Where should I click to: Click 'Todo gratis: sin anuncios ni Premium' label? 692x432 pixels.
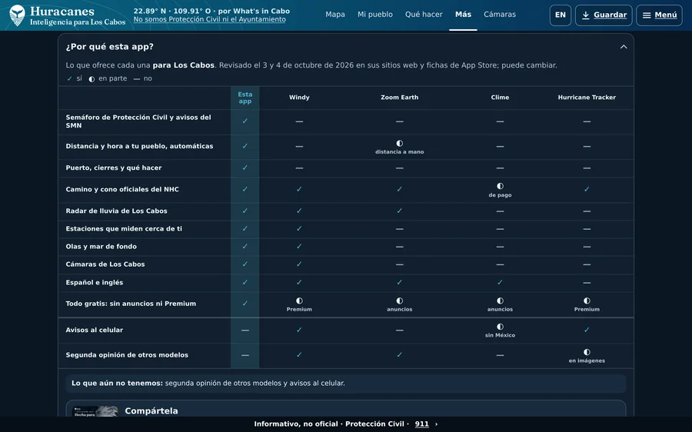click(x=131, y=304)
